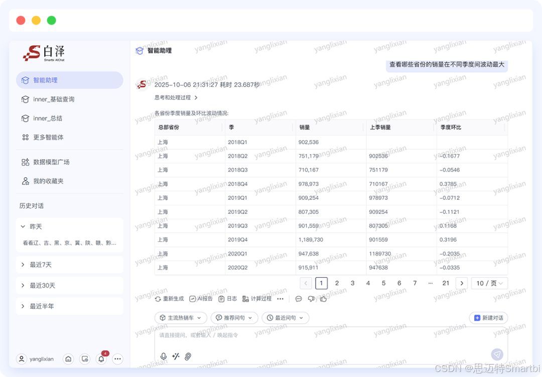Open the 最近问句 dropdown
The width and height of the screenshot is (542, 377).
click(286, 318)
